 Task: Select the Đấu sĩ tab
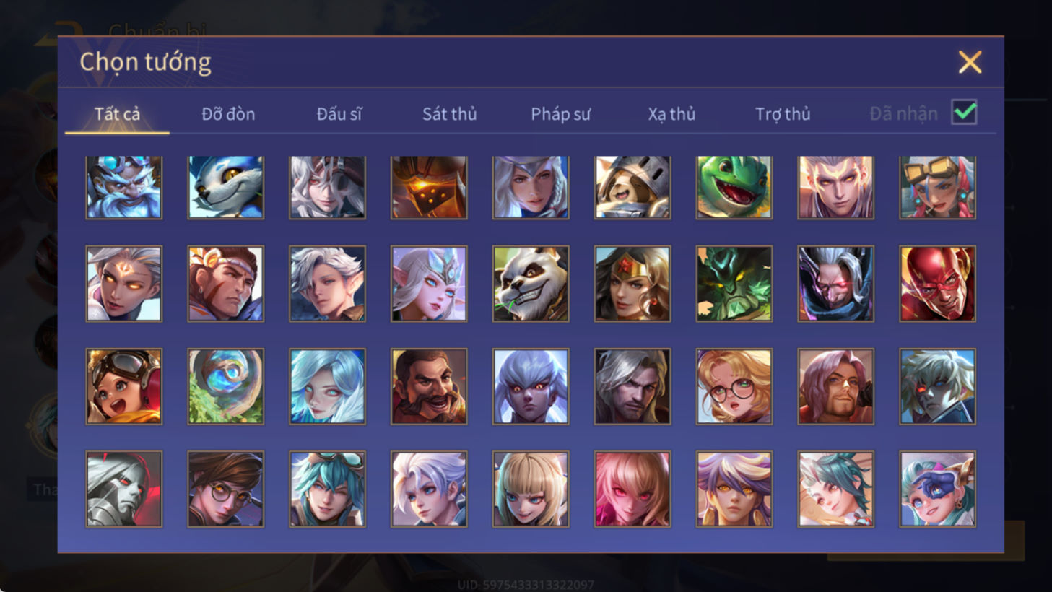pyautogui.click(x=339, y=114)
